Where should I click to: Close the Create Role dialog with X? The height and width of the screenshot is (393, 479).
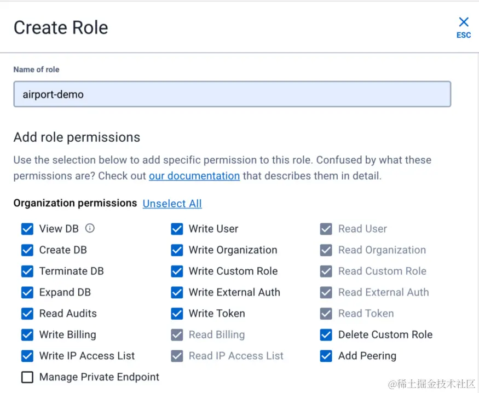[464, 22]
